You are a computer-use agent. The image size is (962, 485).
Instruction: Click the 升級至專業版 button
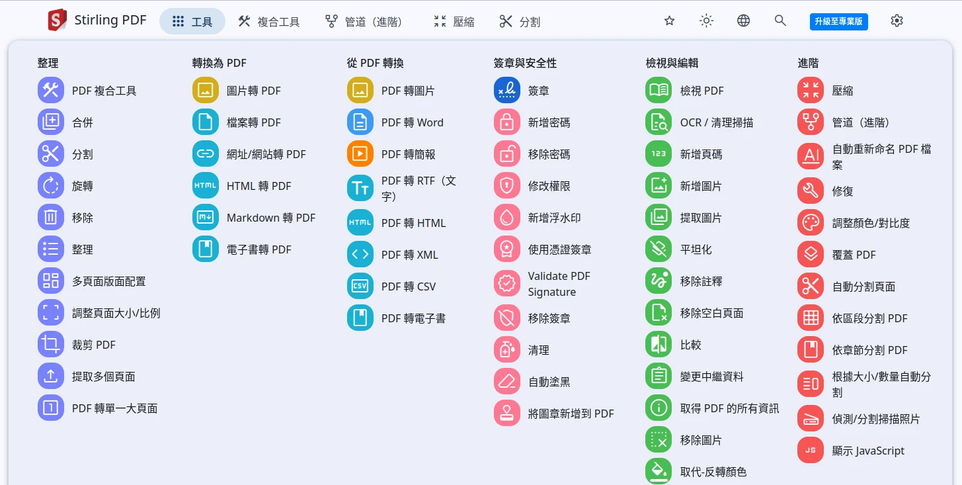point(839,21)
